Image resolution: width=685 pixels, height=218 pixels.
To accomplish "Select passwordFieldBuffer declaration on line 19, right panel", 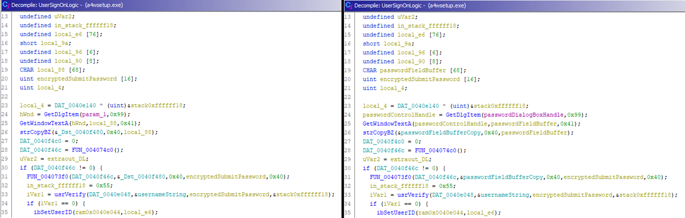I will coord(413,70).
